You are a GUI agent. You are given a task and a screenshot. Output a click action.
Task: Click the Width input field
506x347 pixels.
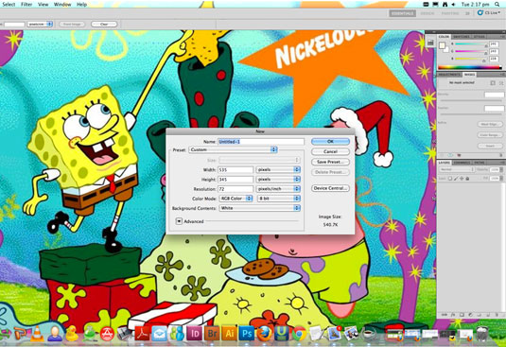pyautogui.click(x=236, y=169)
